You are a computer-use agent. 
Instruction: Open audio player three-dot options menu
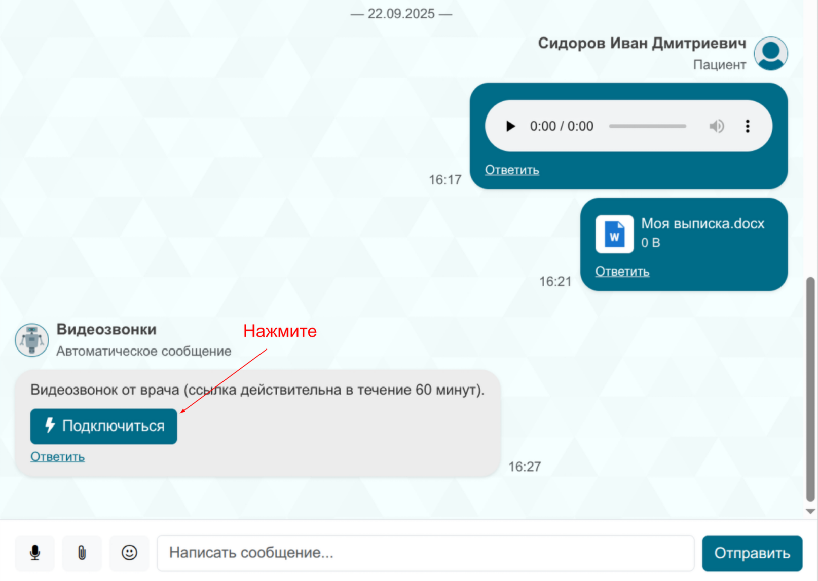click(x=748, y=126)
